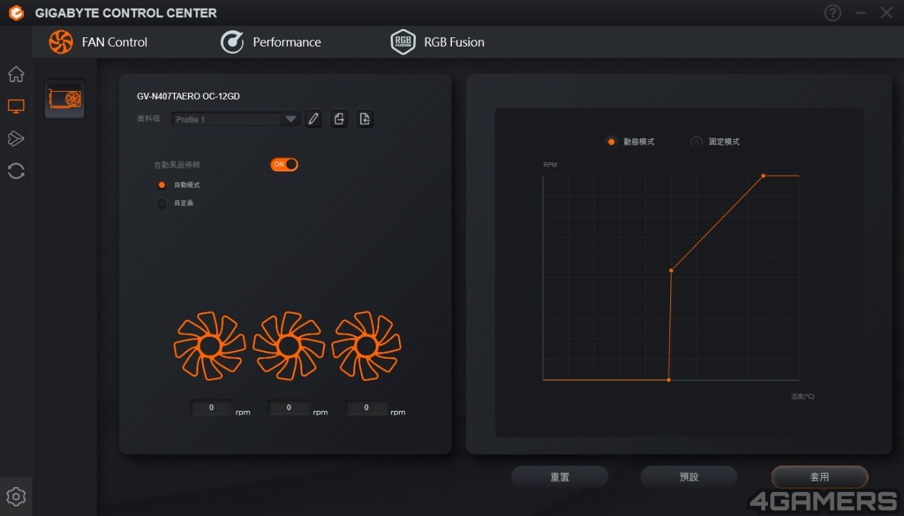Open the RGB Fusion tab

pyautogui.click(x=438, y=42)
